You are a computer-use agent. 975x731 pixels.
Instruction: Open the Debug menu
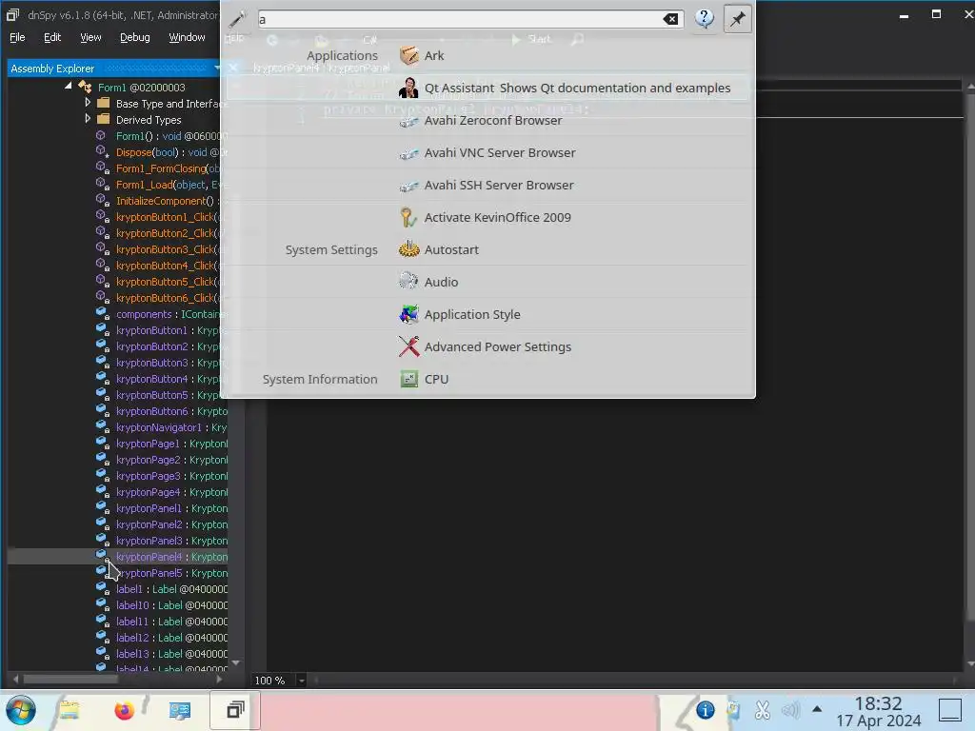tap(134, 37)
